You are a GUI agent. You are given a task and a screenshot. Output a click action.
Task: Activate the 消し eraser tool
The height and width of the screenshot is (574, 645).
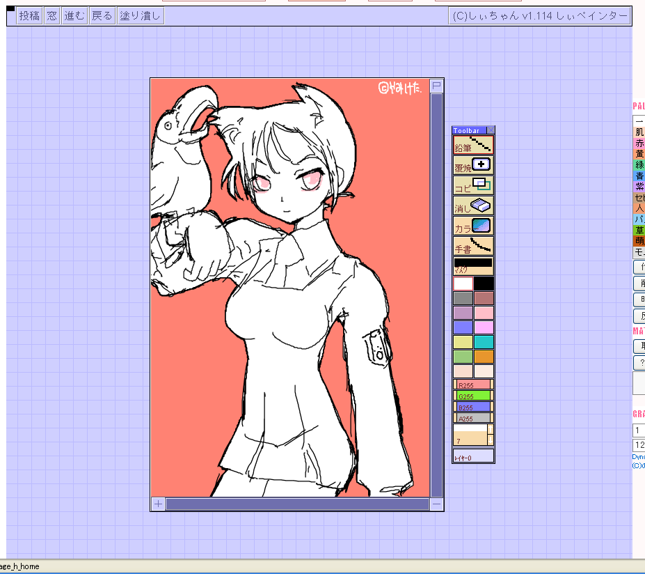[473, 206]
